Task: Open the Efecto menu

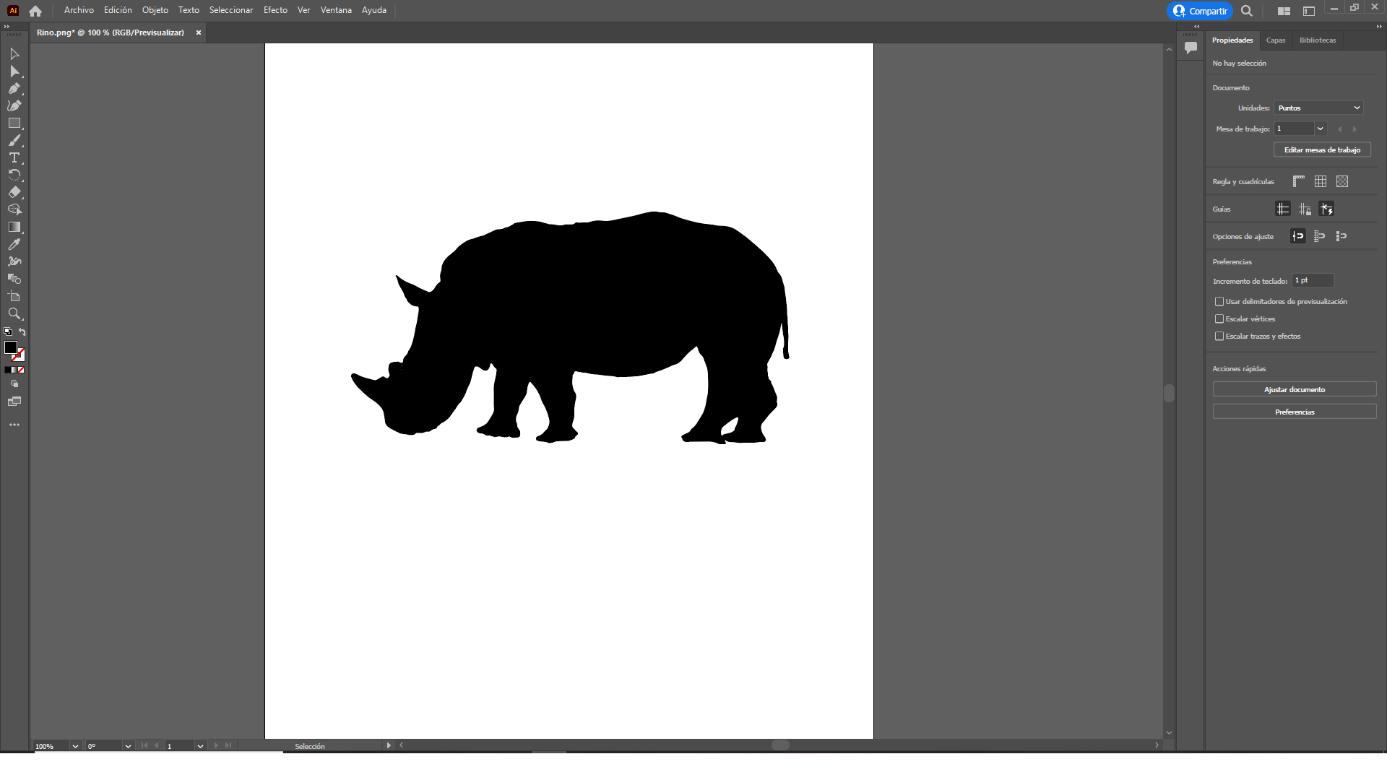Action: 275,10
